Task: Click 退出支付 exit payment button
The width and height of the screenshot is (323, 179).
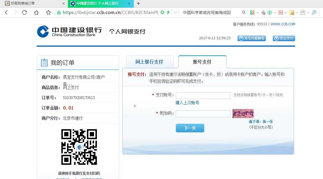Action: point(284,38)
